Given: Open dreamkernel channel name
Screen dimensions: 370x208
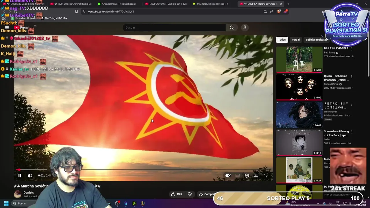Looking at the screenshot, I should (x=330, y=112).
